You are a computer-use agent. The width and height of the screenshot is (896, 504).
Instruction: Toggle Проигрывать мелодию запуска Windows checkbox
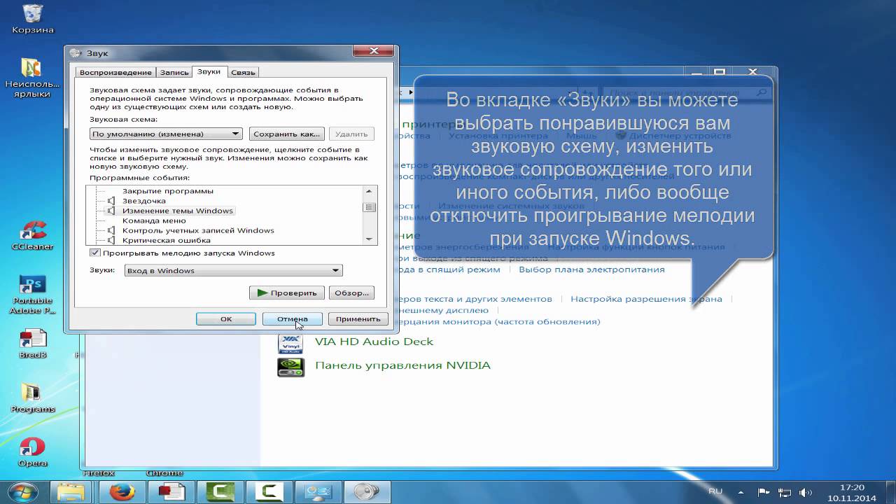coord(96,253)
